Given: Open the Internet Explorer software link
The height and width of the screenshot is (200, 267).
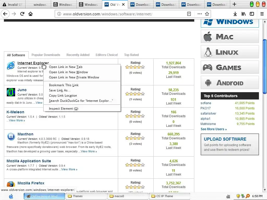Looking at the screenshot, I should [x=33, y=63].
